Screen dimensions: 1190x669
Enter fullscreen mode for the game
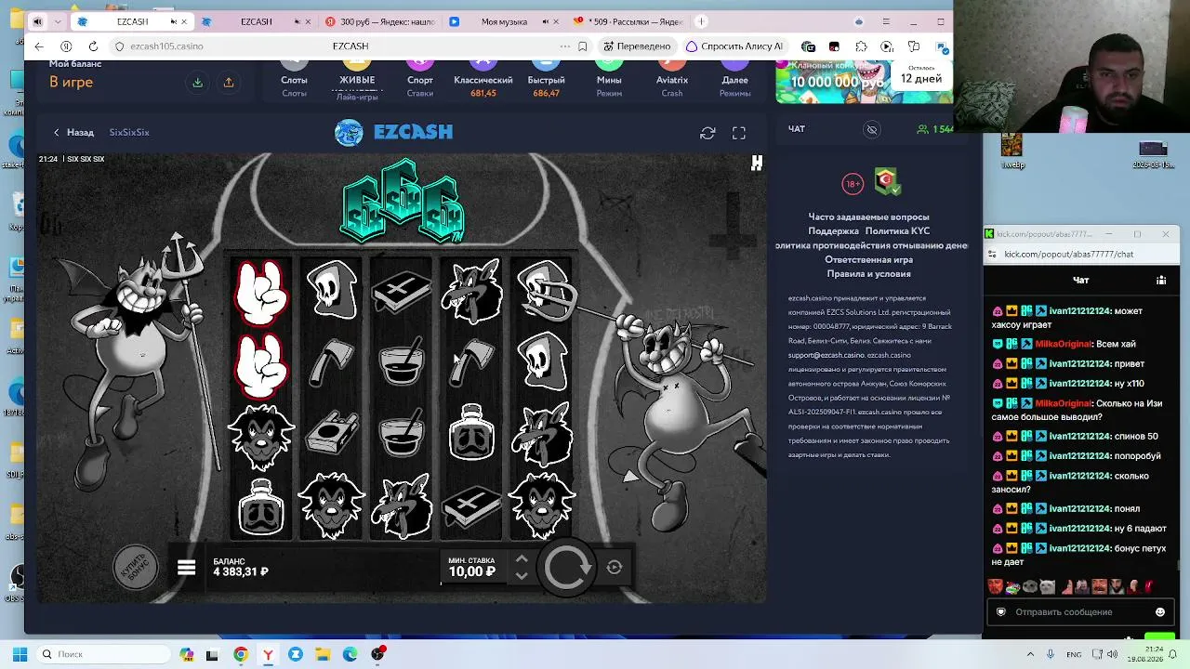(x=739, y=133)
